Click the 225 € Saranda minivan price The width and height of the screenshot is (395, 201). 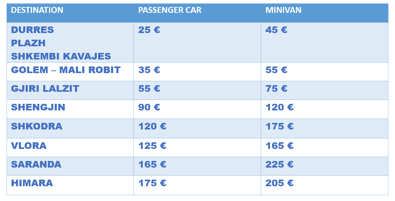[x=279, y=164]
